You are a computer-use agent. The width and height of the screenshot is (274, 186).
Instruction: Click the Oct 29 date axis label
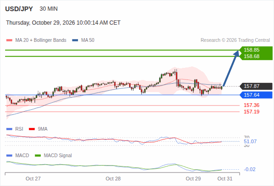pyautogui.click(x=193, y=179)
